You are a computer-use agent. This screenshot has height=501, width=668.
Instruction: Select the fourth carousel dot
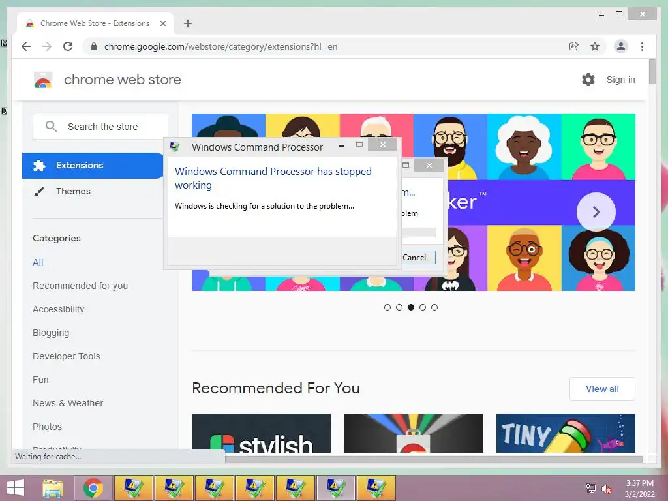(423, 307)
